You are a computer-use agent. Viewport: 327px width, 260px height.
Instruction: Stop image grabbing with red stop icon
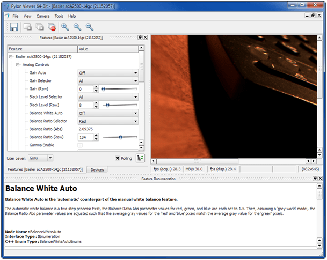pyautogui.click(x=52, y=27)
